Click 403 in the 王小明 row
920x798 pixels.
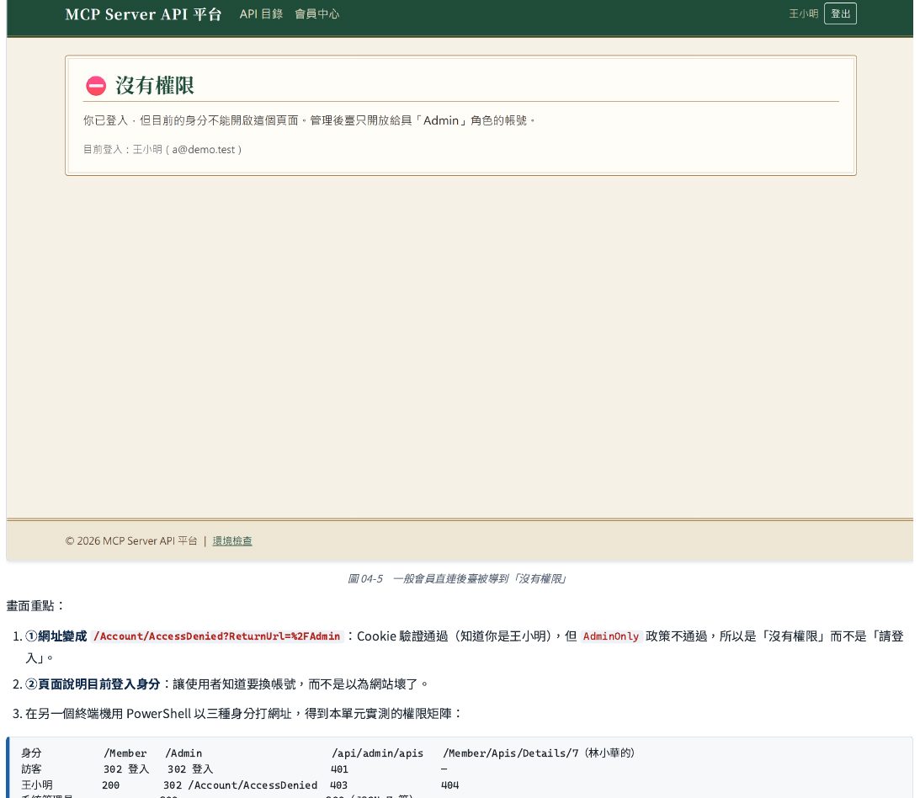pos(339,785)
